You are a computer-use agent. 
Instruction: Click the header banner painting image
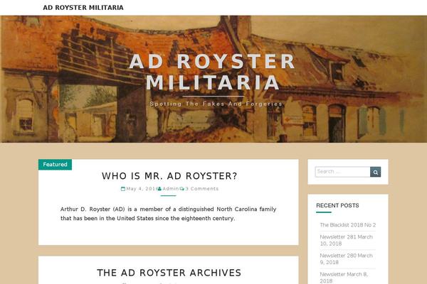click(x=213, y=79)
